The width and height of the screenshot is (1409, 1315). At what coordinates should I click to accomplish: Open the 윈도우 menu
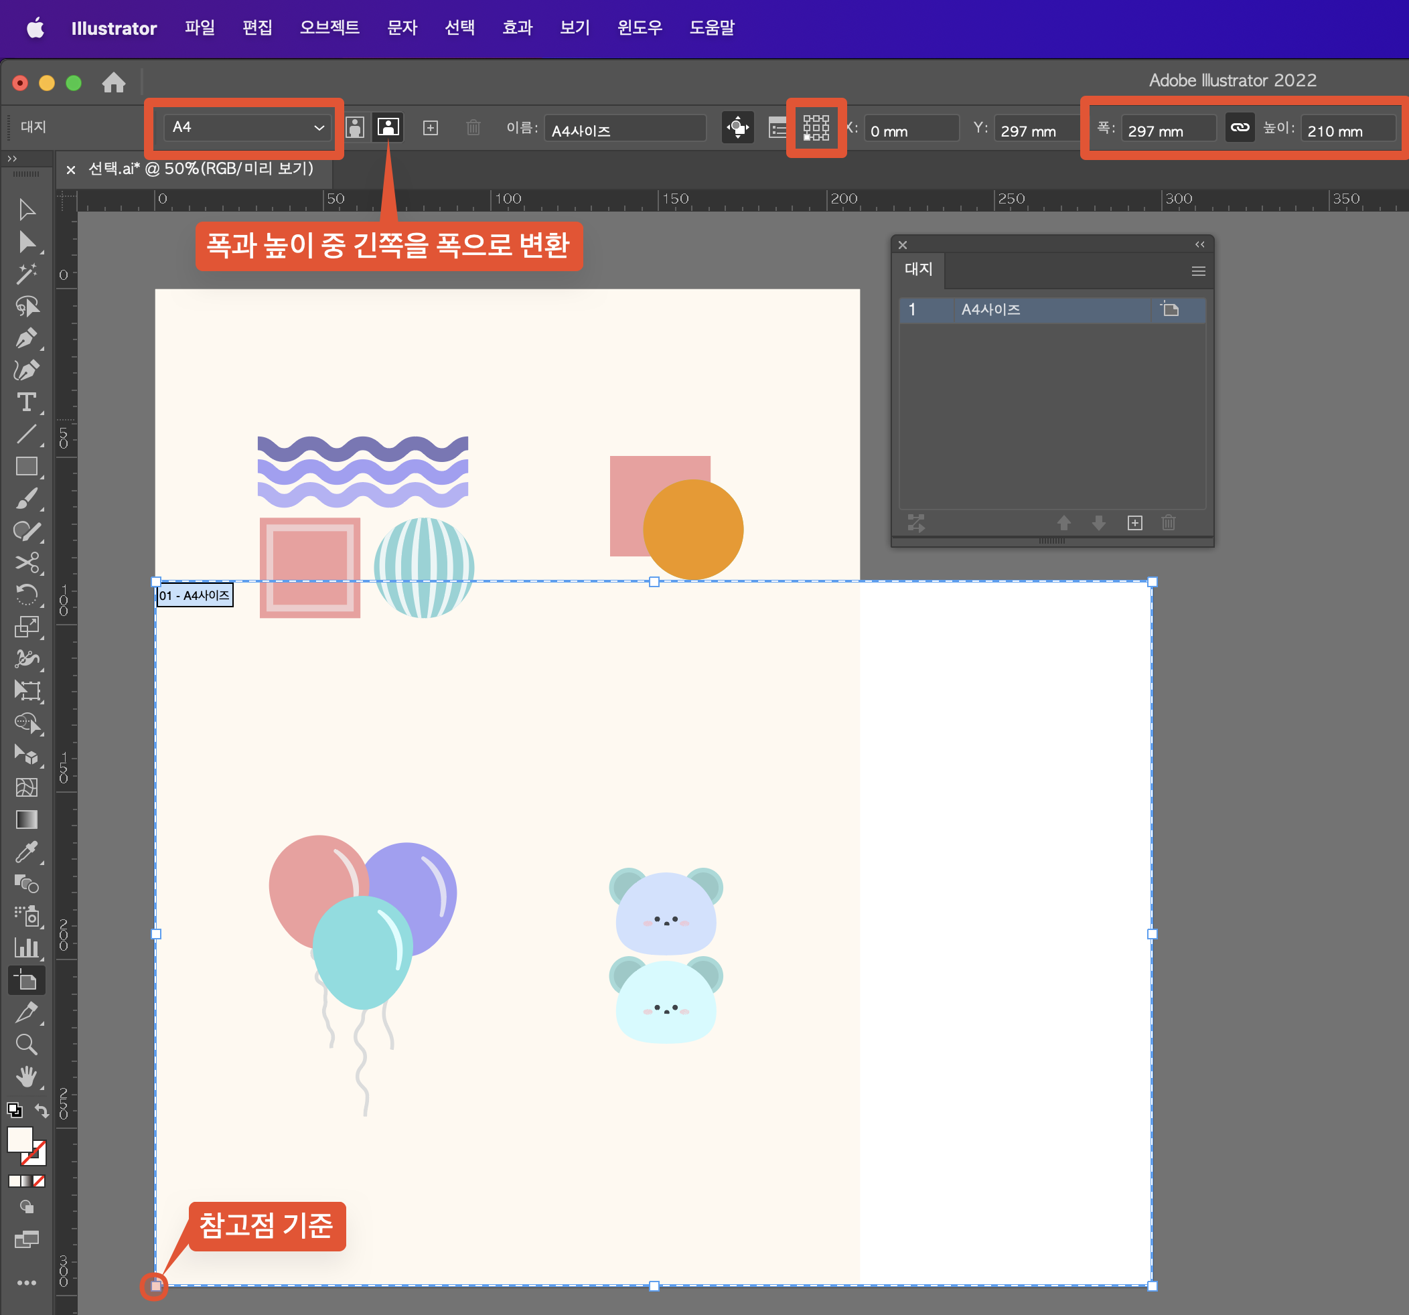(640, 27)
